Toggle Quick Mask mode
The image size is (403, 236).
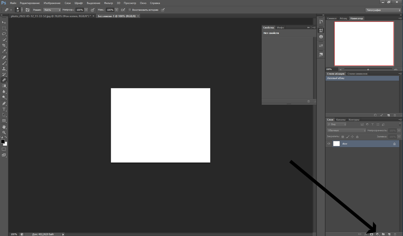(x=4, y=149)
